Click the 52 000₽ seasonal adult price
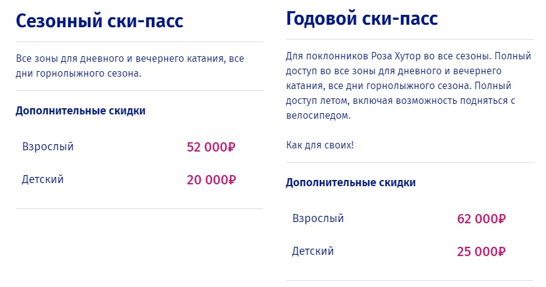This screenshot has width=546, height=287. 211,148
